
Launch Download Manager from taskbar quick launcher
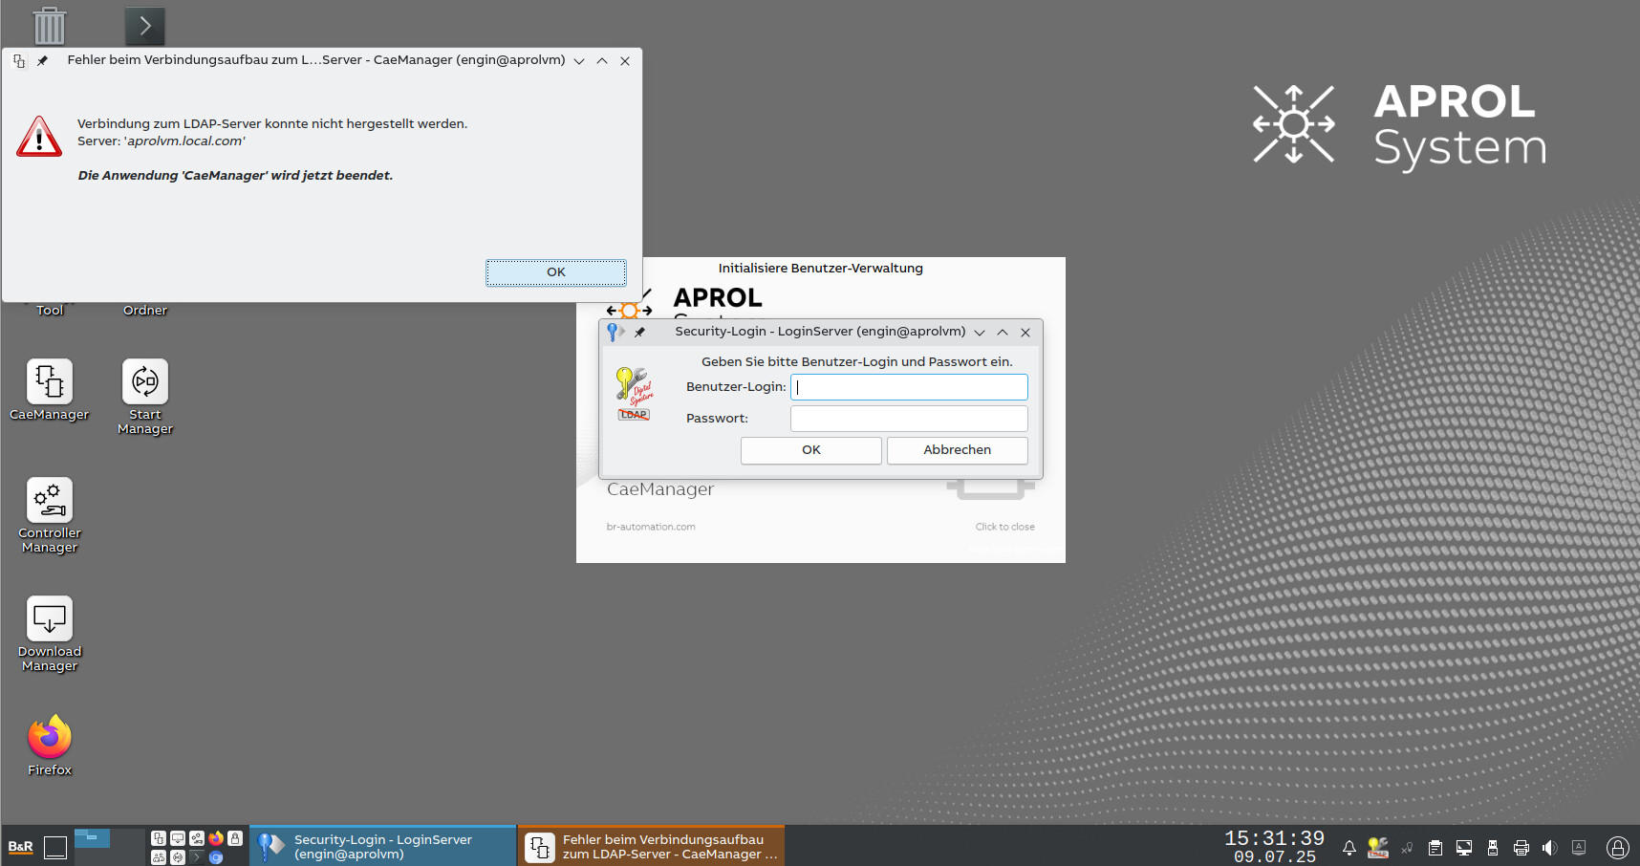pos(178,838)
